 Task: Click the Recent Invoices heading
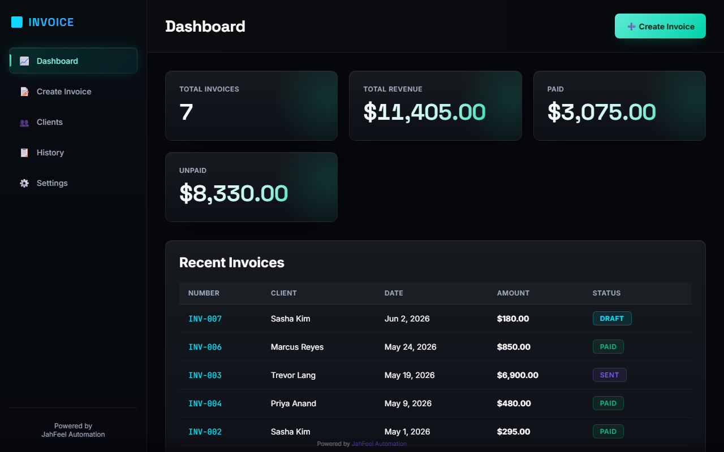[x=232, y=263]
